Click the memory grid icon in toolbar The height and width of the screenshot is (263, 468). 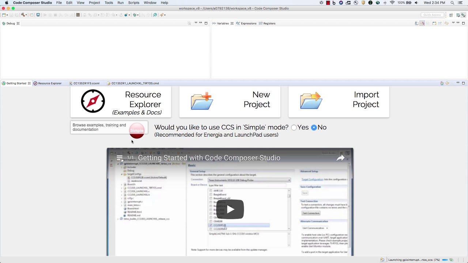click(78, 15)
